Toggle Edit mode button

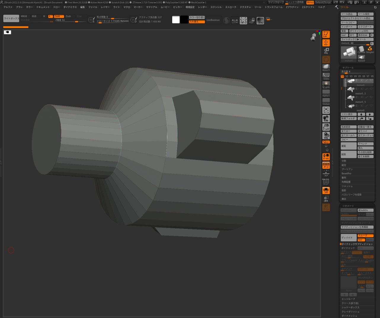(326, 34)
